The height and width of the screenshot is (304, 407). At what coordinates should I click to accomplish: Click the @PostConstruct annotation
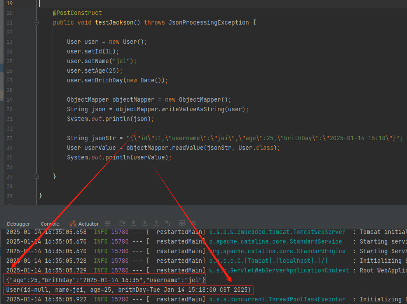pos(77,13)
